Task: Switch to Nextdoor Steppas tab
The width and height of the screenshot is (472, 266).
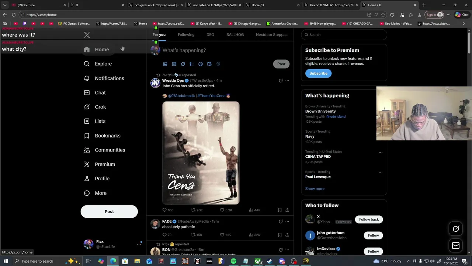Action: point(272,35)
